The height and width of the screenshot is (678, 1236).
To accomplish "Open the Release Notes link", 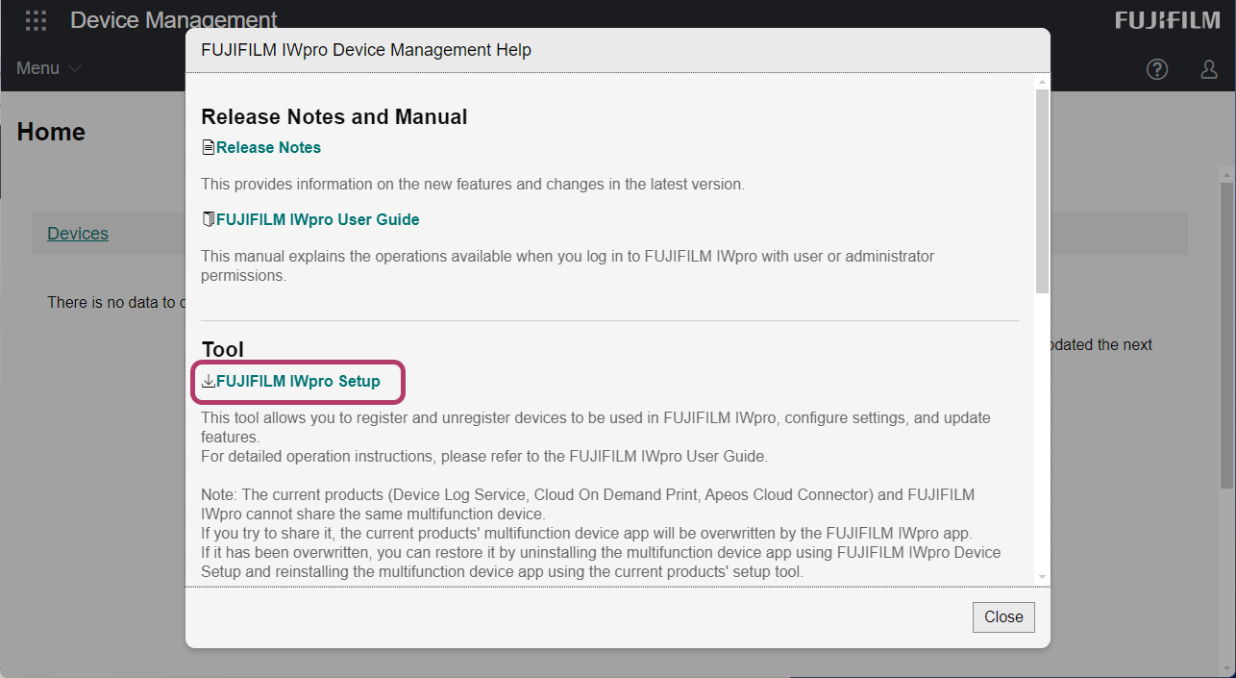I will [268, 148].
